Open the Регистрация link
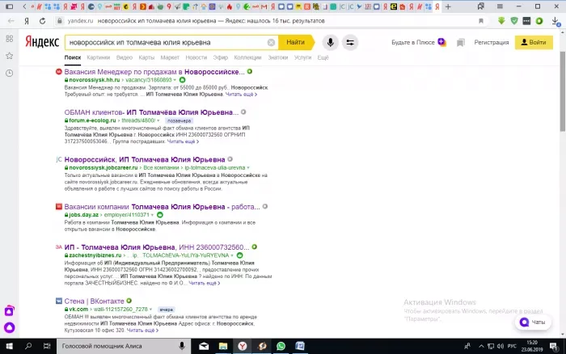 492,42
